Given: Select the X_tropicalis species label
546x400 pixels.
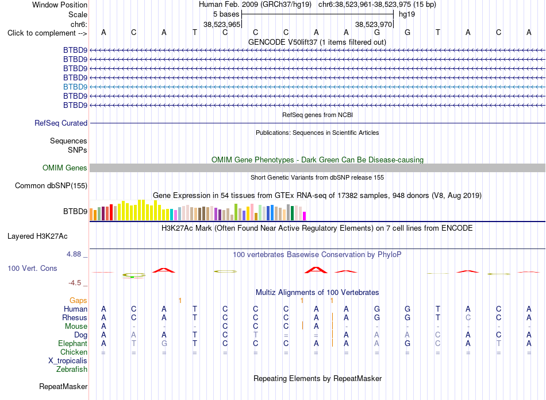Looking at the screenshot, I should point(68,361).
